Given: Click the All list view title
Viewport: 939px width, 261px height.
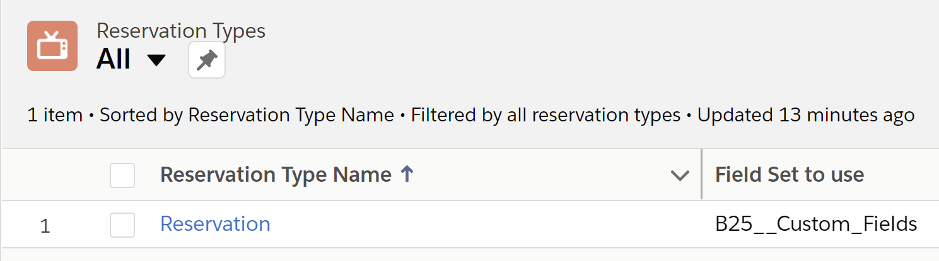Looking at the screenshot, I should pyautogui.click(x=114, y=60).
